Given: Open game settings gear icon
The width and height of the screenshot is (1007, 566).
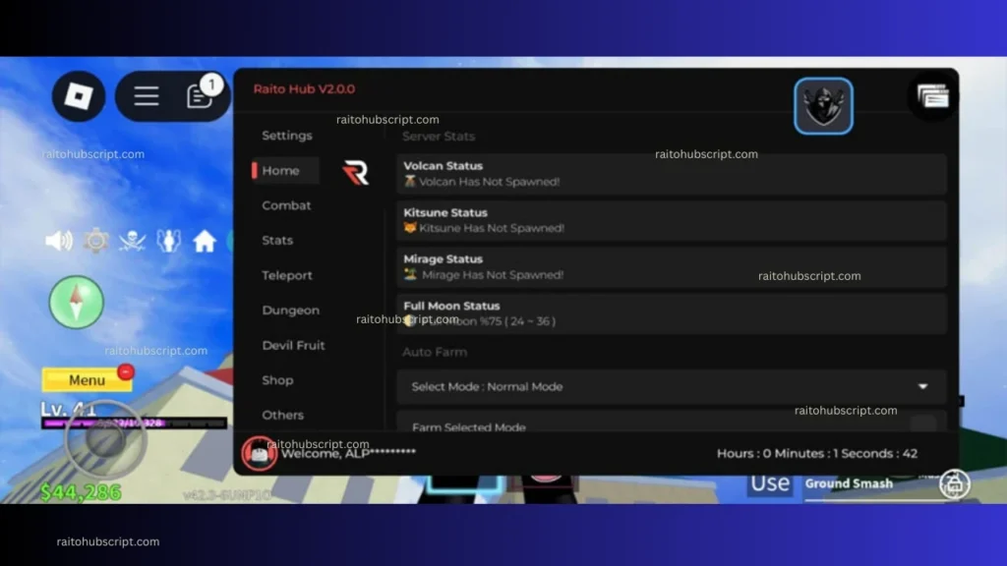Looking at the screenshot, I should point(95,242).
